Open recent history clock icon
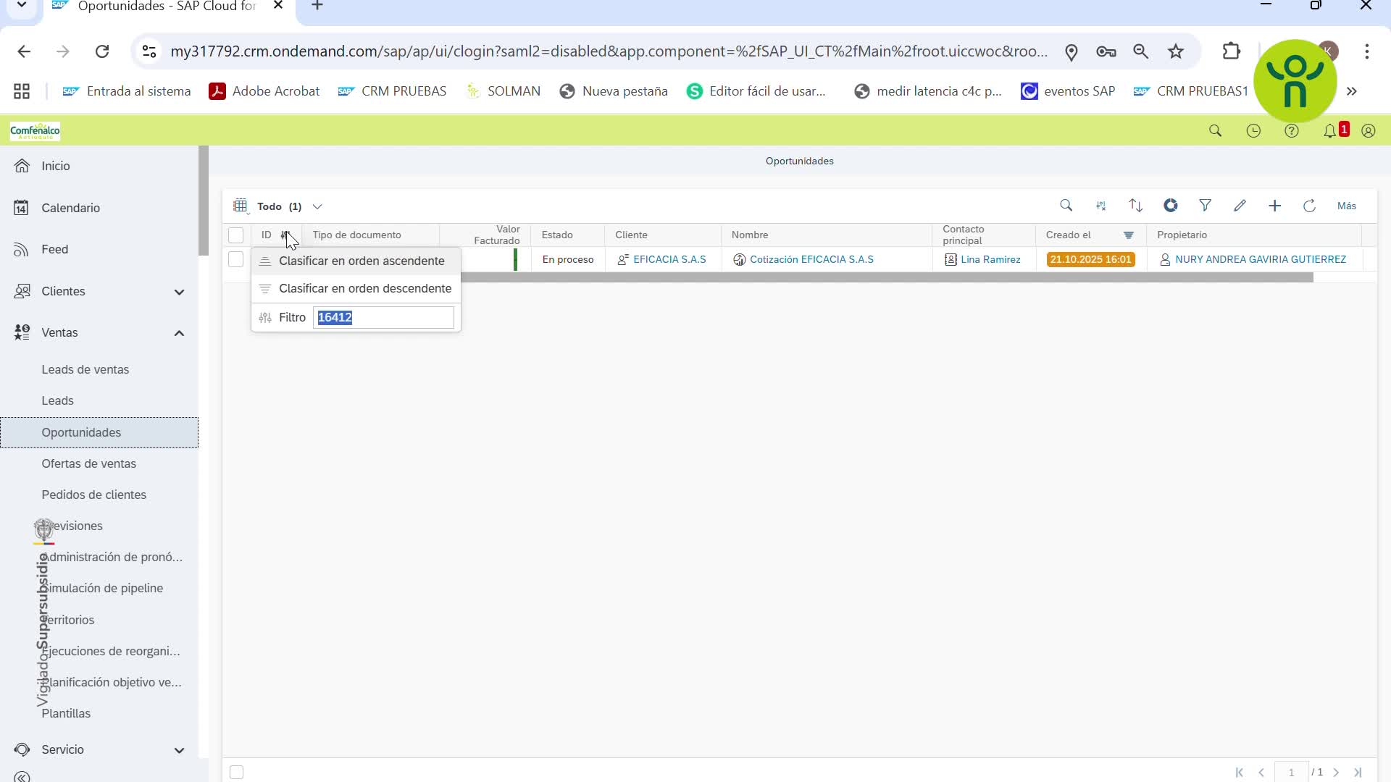The width and height of the screenshot is (1391, 782). pos(1253,131)
